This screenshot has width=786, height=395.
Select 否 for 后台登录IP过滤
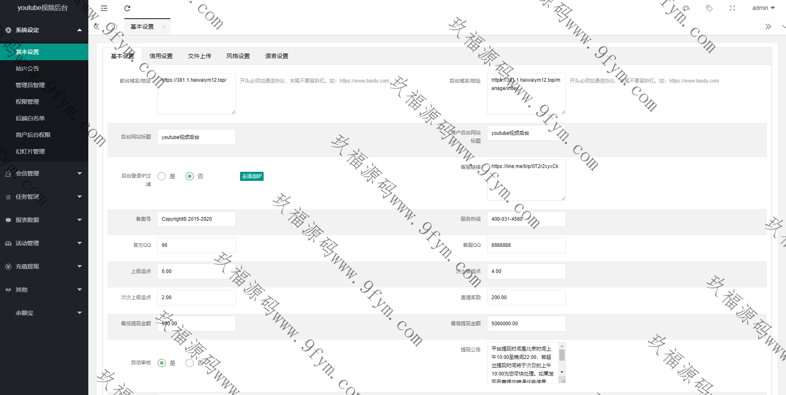189,176
